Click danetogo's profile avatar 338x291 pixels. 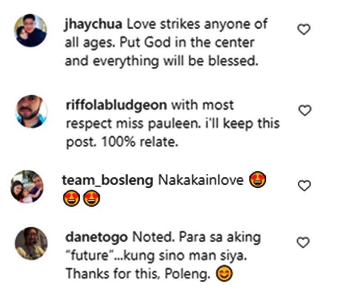point(31,243)
